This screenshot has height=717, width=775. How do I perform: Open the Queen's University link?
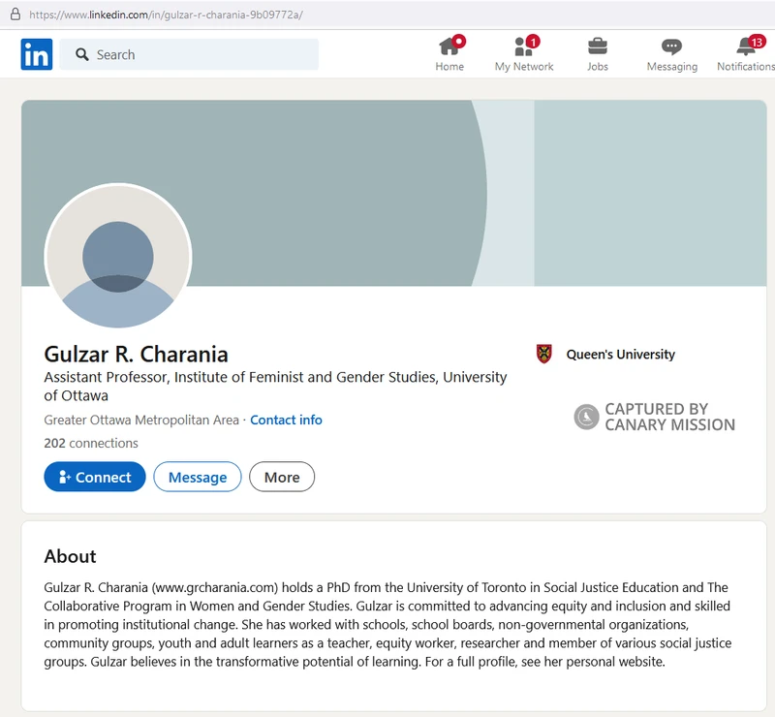pyautogui.click(x=620, y=355)
